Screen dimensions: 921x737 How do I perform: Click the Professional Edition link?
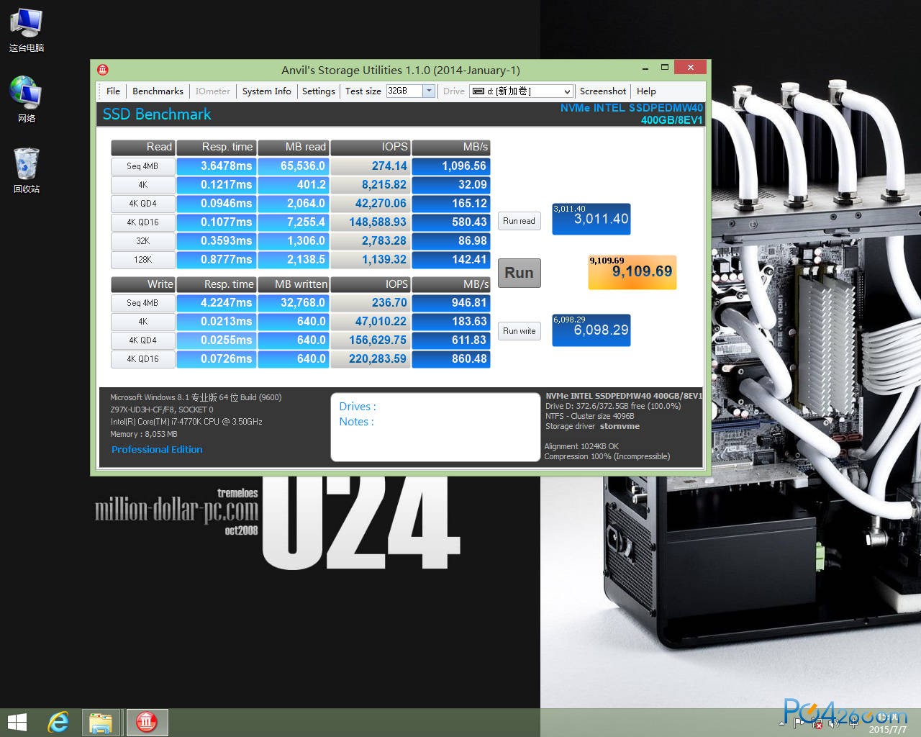[x=157, y=449]
